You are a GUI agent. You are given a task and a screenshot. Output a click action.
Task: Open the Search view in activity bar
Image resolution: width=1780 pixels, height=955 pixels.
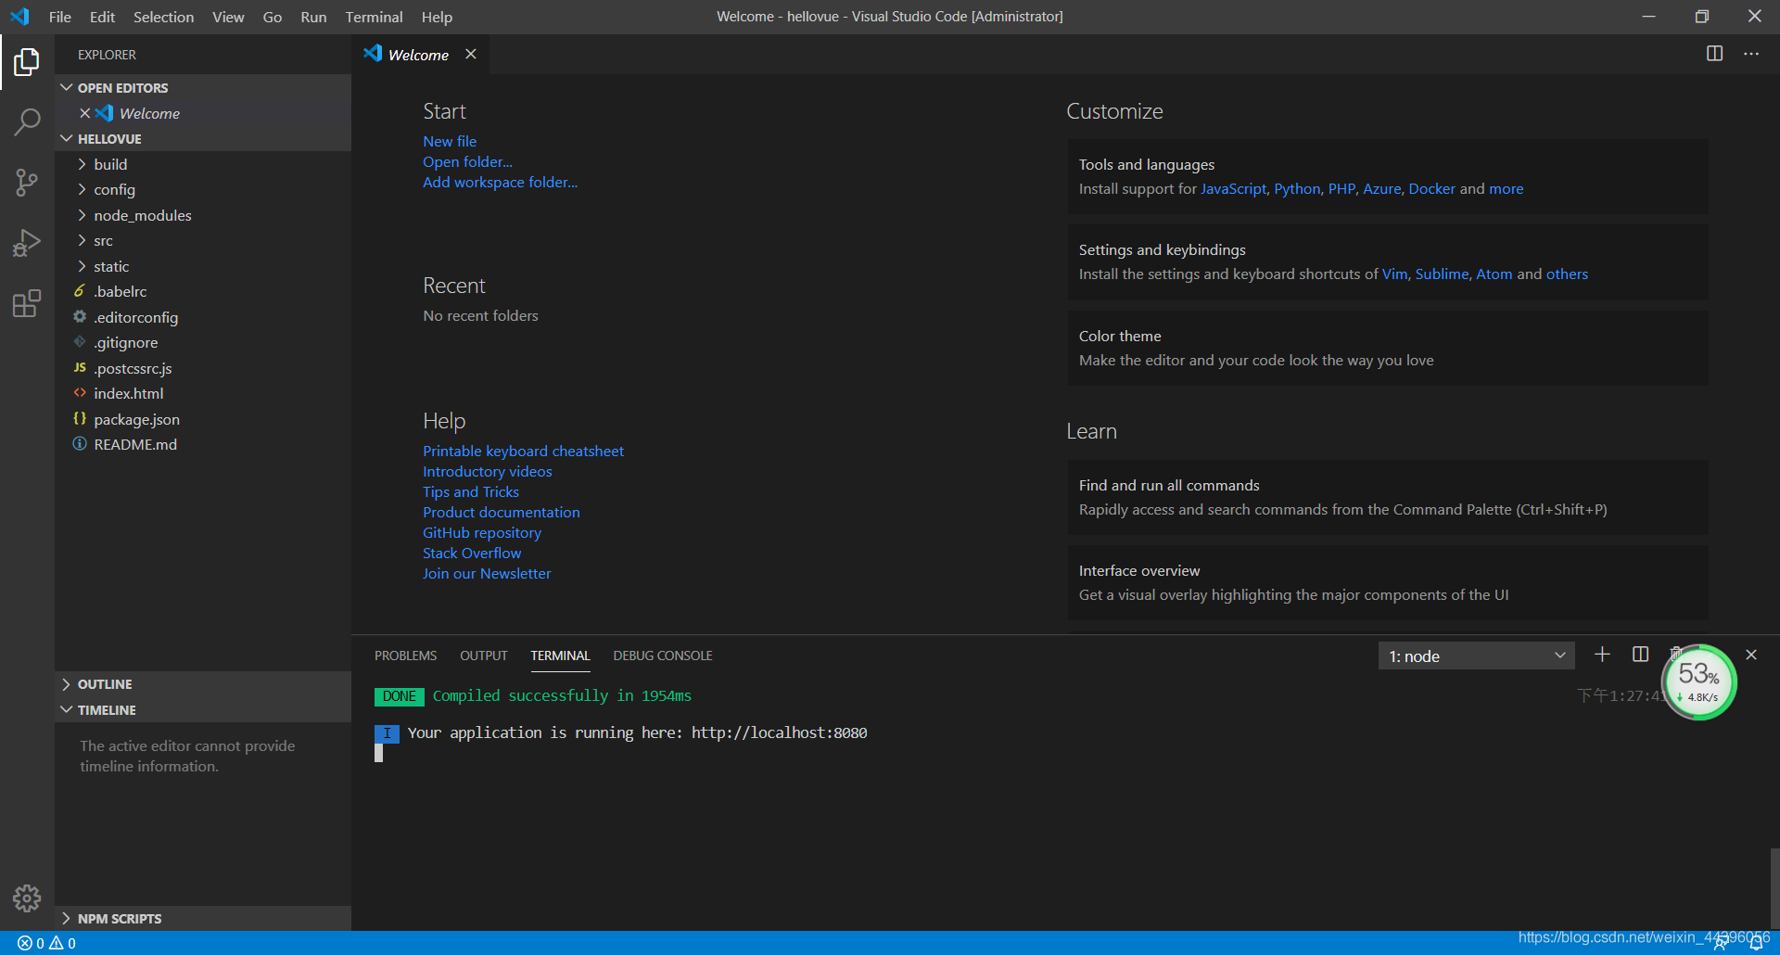pyautogui.click(x=27, y=121)
